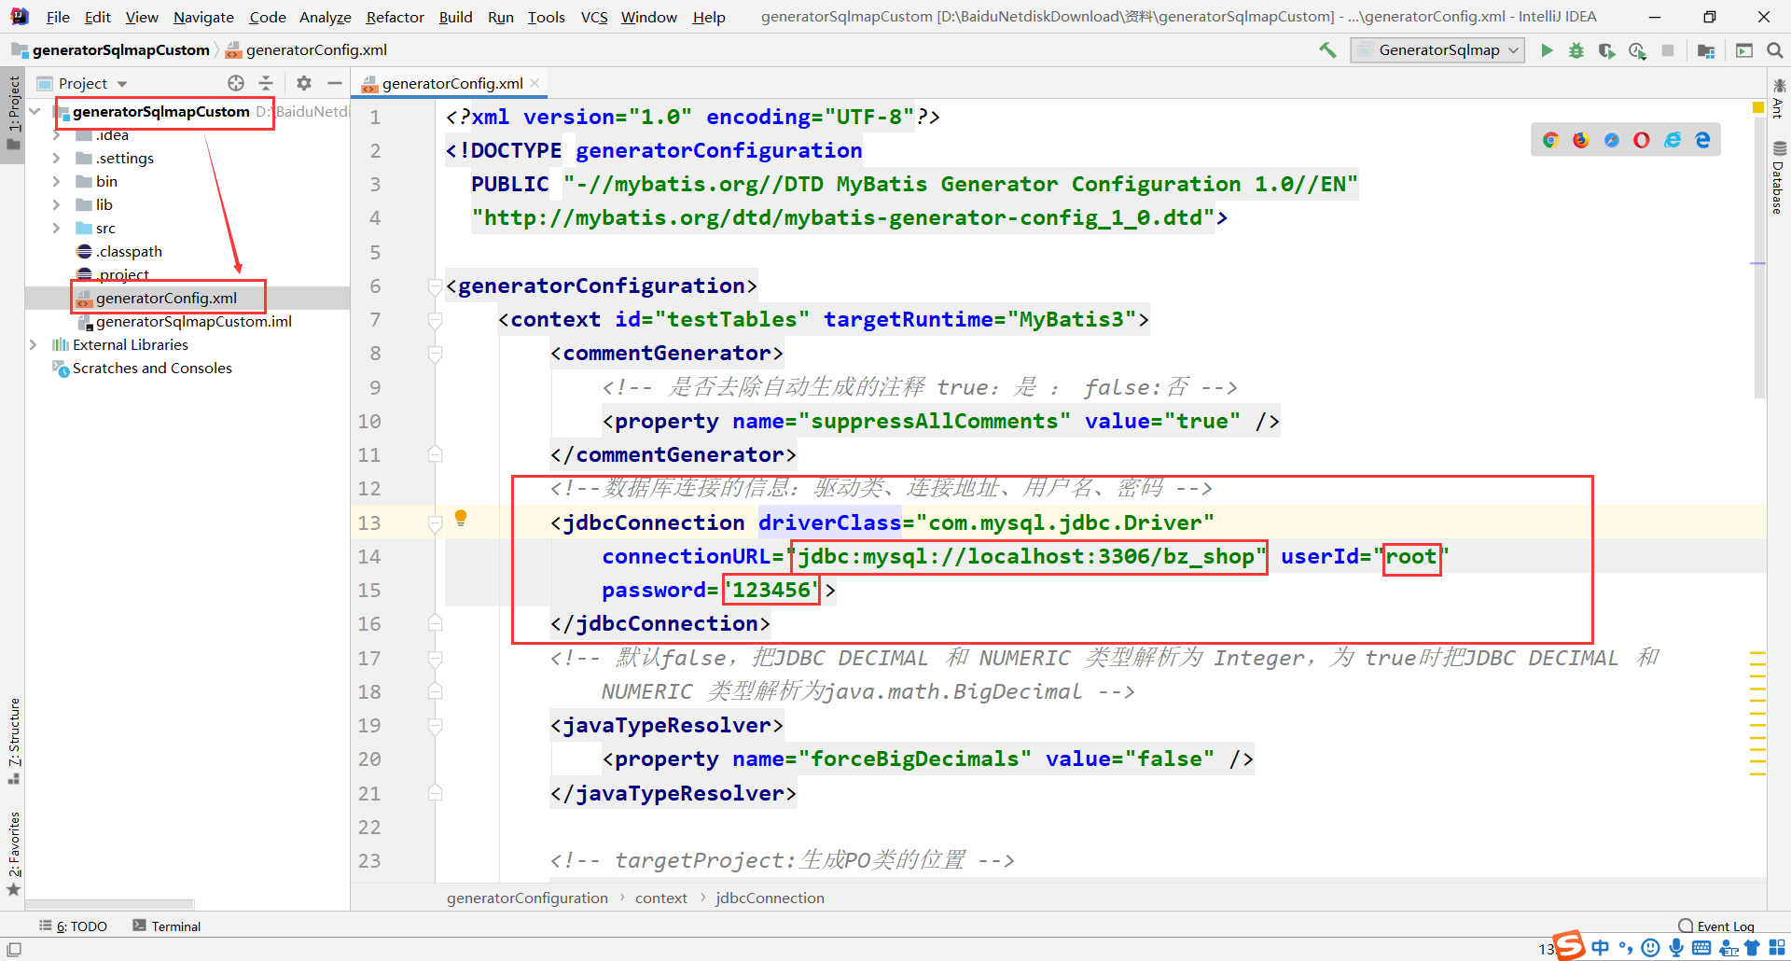Toggle Chinese/English mode in IME bar
The width and height of the screenshot is (1791, 961).
point(1601,948)
